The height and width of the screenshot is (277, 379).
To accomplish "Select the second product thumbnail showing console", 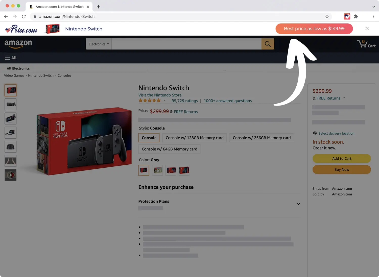I will tap(11, 104).
